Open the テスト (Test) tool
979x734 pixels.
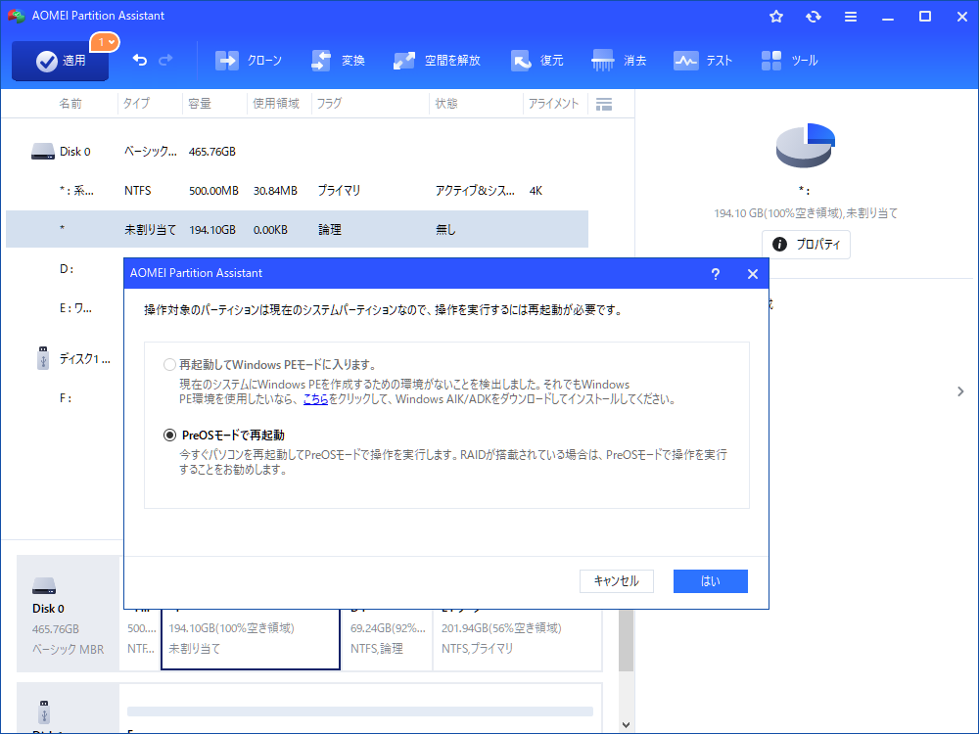pyautogui.click(x=702, y=61)
